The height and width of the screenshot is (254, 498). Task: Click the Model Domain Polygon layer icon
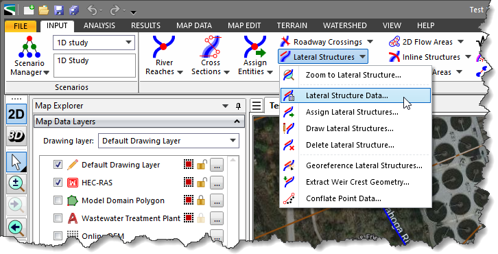click(x=73, y=200)
